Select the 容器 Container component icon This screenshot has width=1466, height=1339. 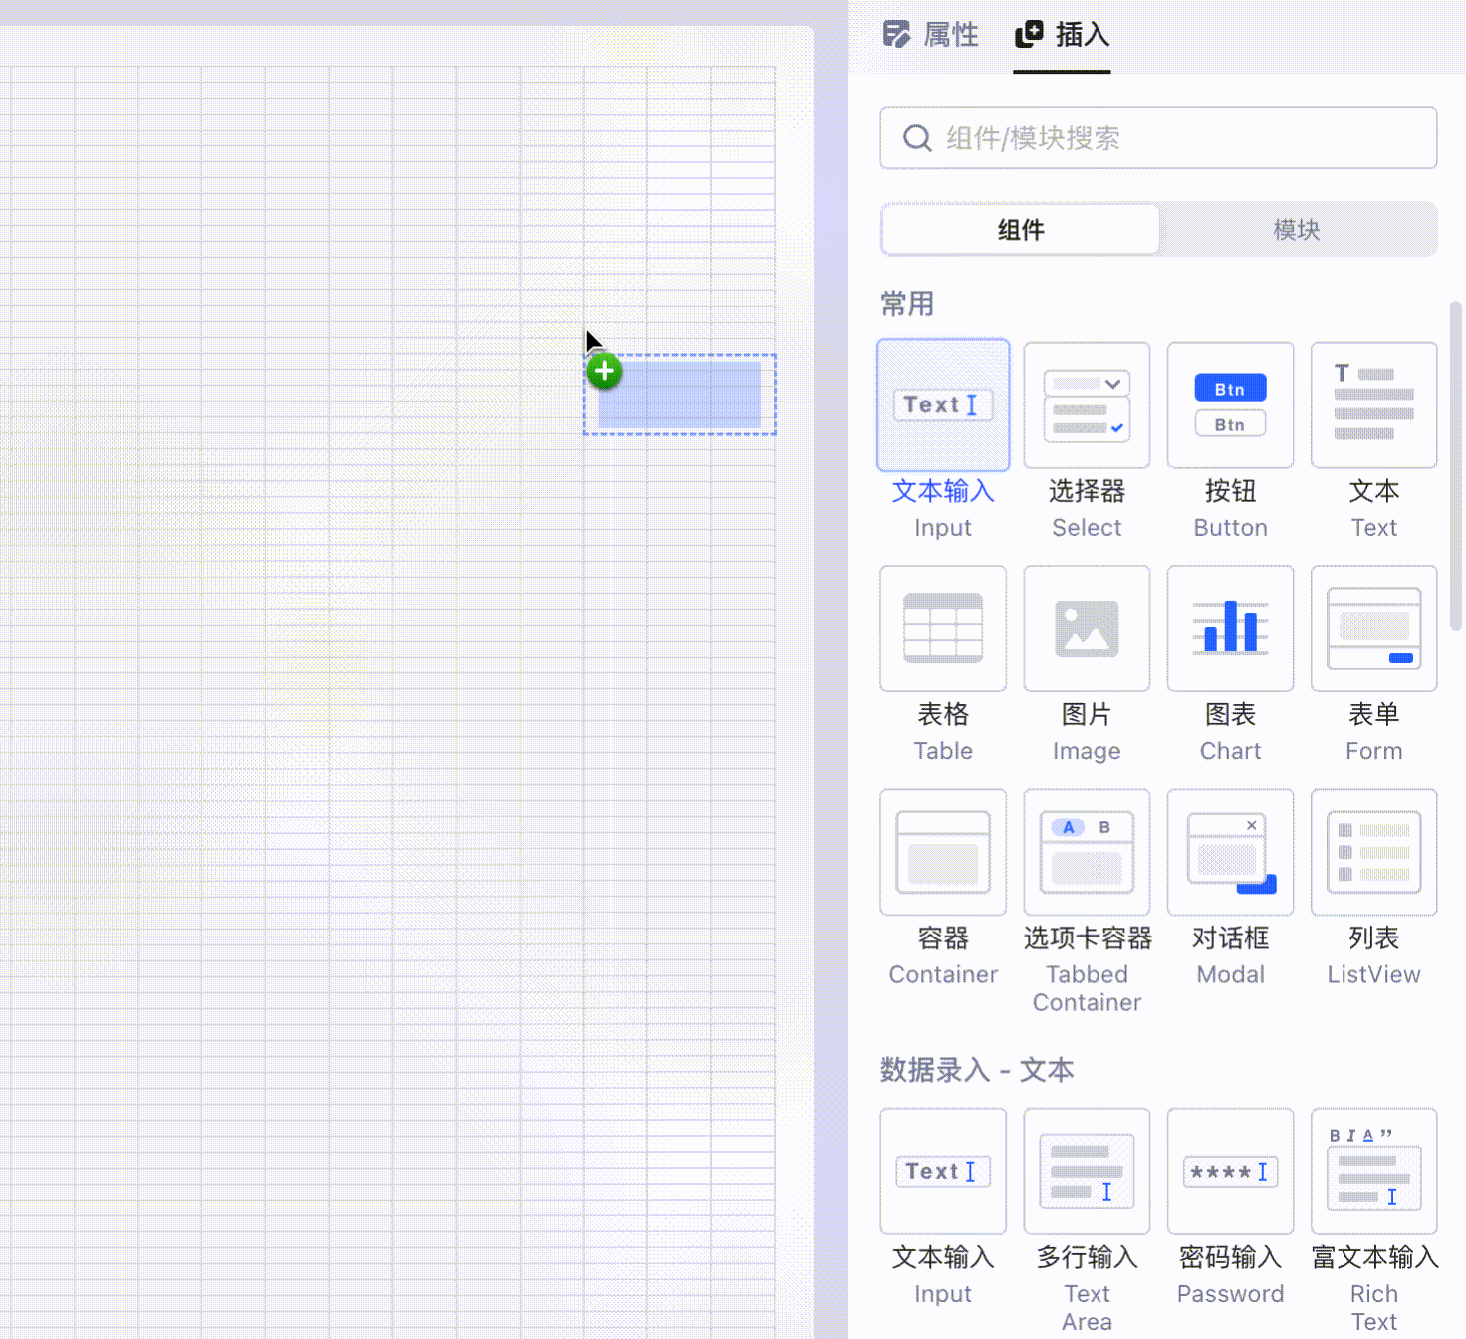[943, 852]
